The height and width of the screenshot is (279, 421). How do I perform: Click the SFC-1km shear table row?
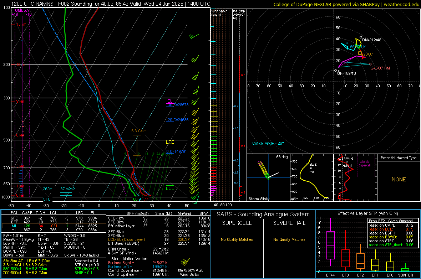159,218
